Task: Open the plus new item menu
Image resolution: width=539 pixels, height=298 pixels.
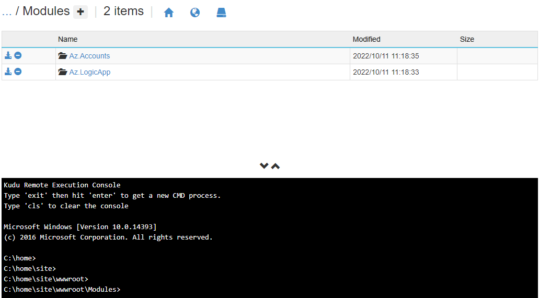Action: tap(81, 12)
